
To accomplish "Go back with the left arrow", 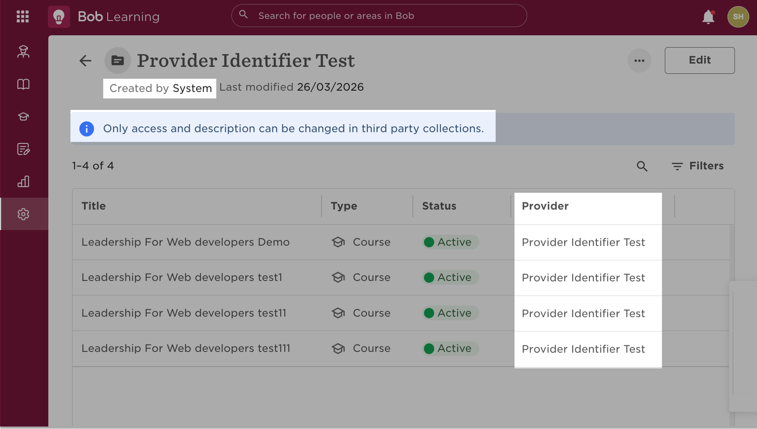I will click(x=85, y=61).
